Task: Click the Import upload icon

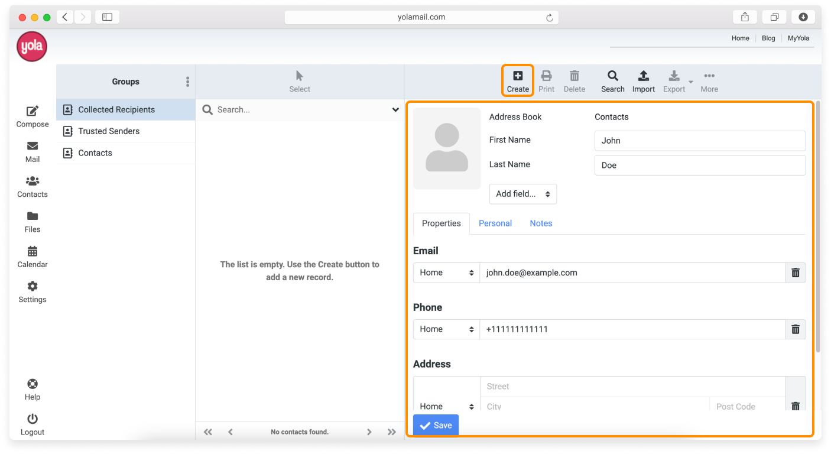Action: pyautogui.click(x=643, y=77)
